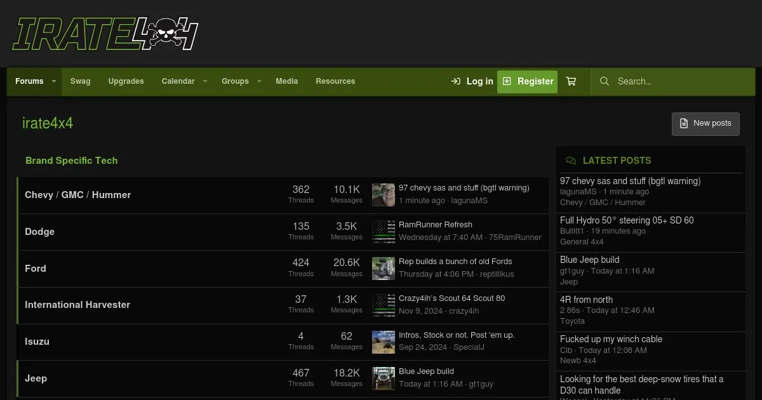Click '362 Threads' count in Chevy row

tap(301, 194)
